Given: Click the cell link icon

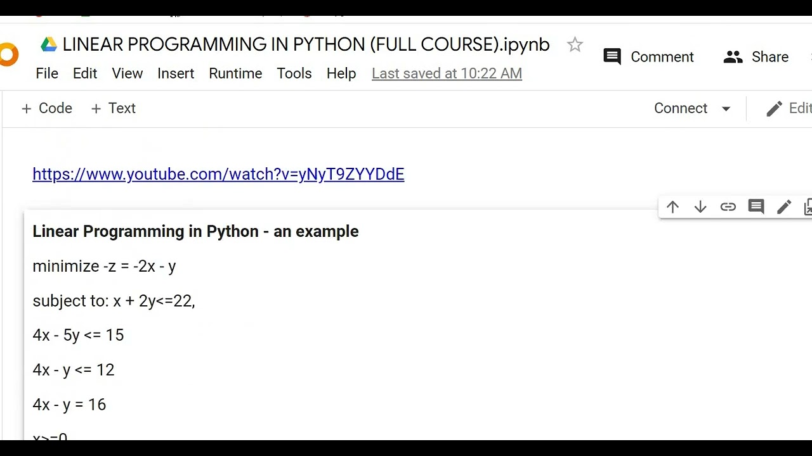Looking at the screenshot, I should click(x=728, y=207).
